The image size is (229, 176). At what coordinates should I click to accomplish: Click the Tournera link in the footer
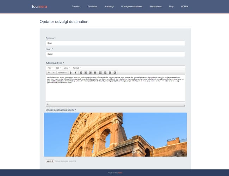click(119, 173)
